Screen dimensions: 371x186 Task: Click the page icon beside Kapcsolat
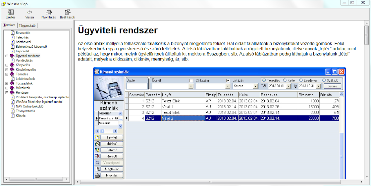tap(12, 51)
